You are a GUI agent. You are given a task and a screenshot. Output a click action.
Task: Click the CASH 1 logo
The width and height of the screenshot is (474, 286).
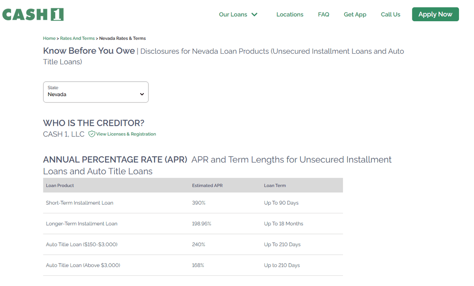pos(33,14)
